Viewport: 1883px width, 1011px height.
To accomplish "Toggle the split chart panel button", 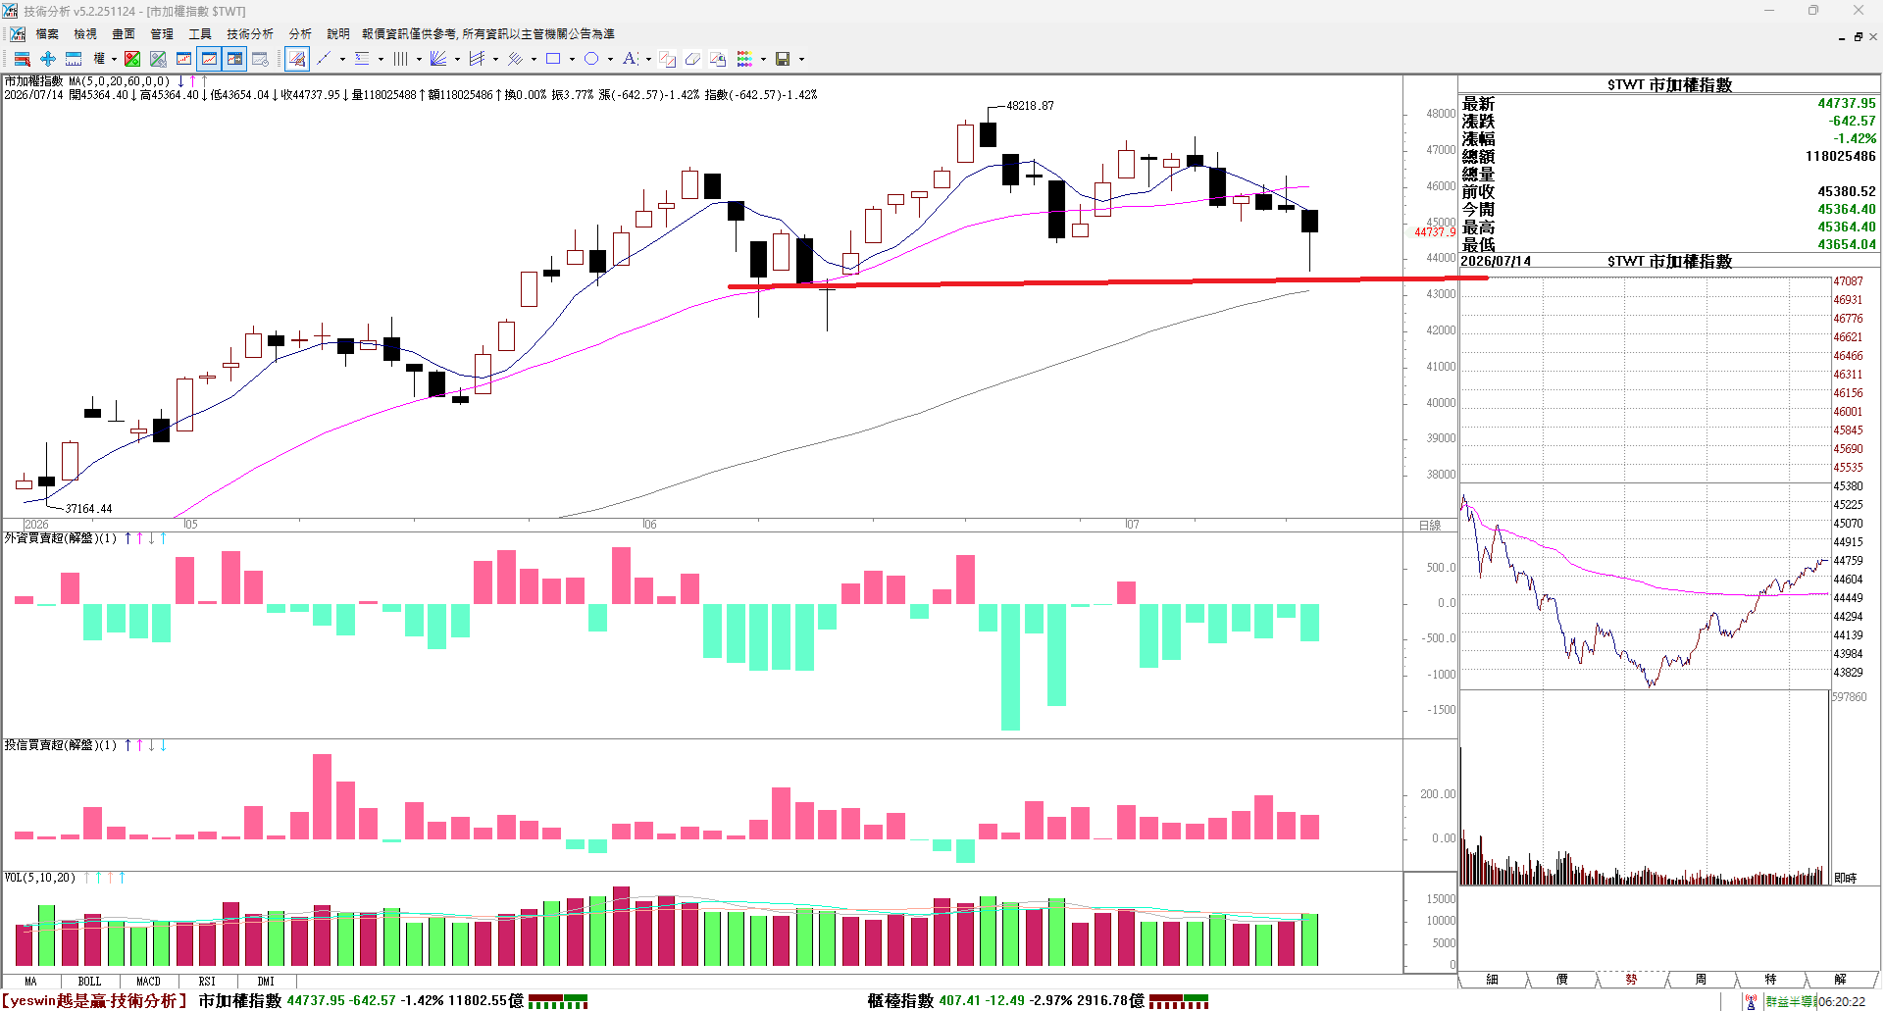I will coord(234,59).
